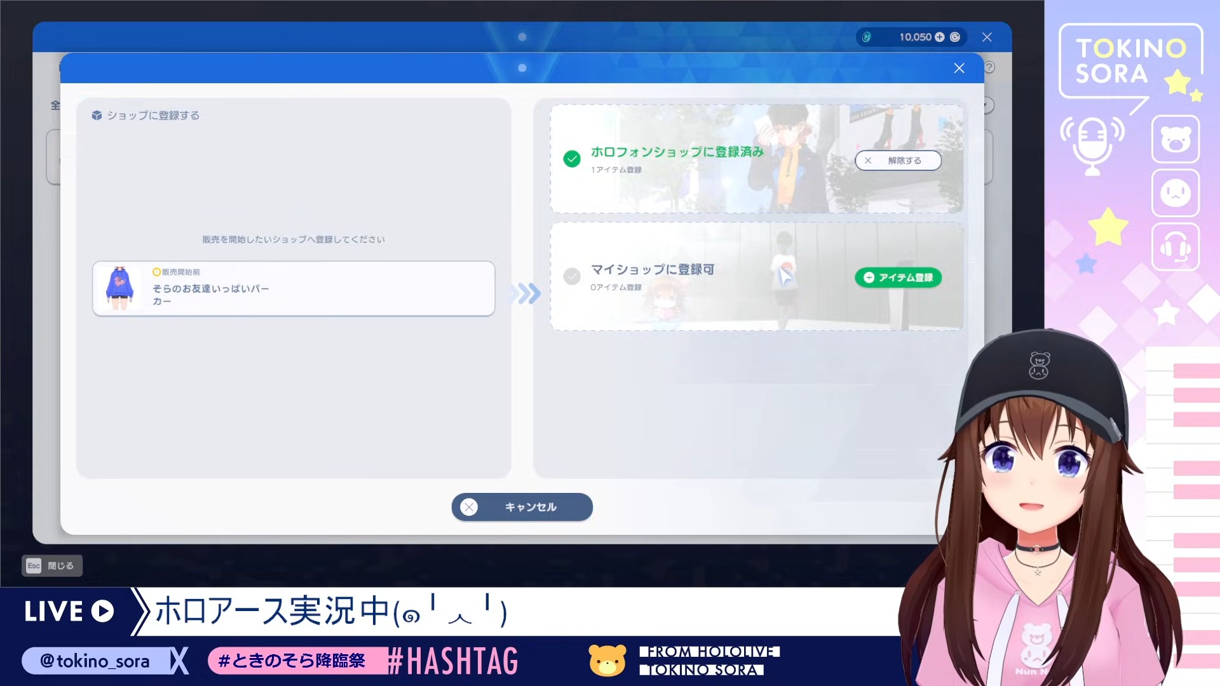
Task: Click the 0アイテム登録 count text
Action: (616, 288)
